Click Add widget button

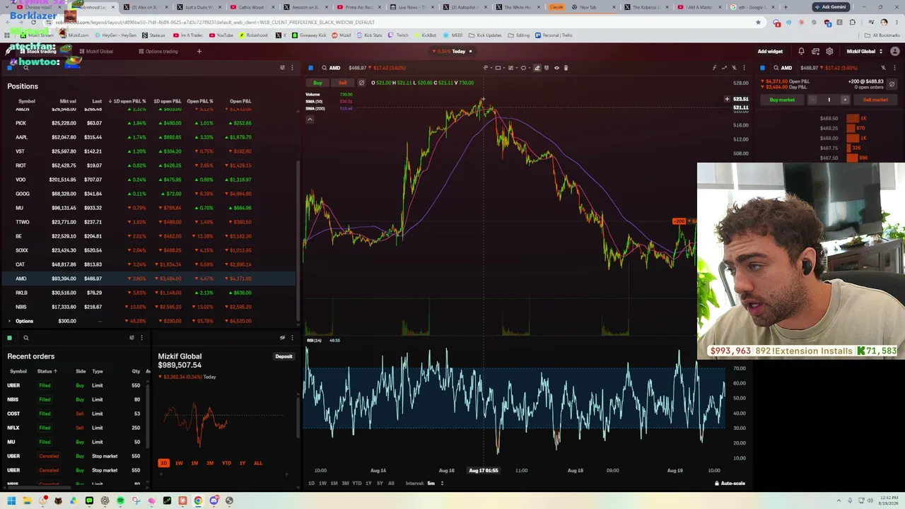(x=770, y=52)
